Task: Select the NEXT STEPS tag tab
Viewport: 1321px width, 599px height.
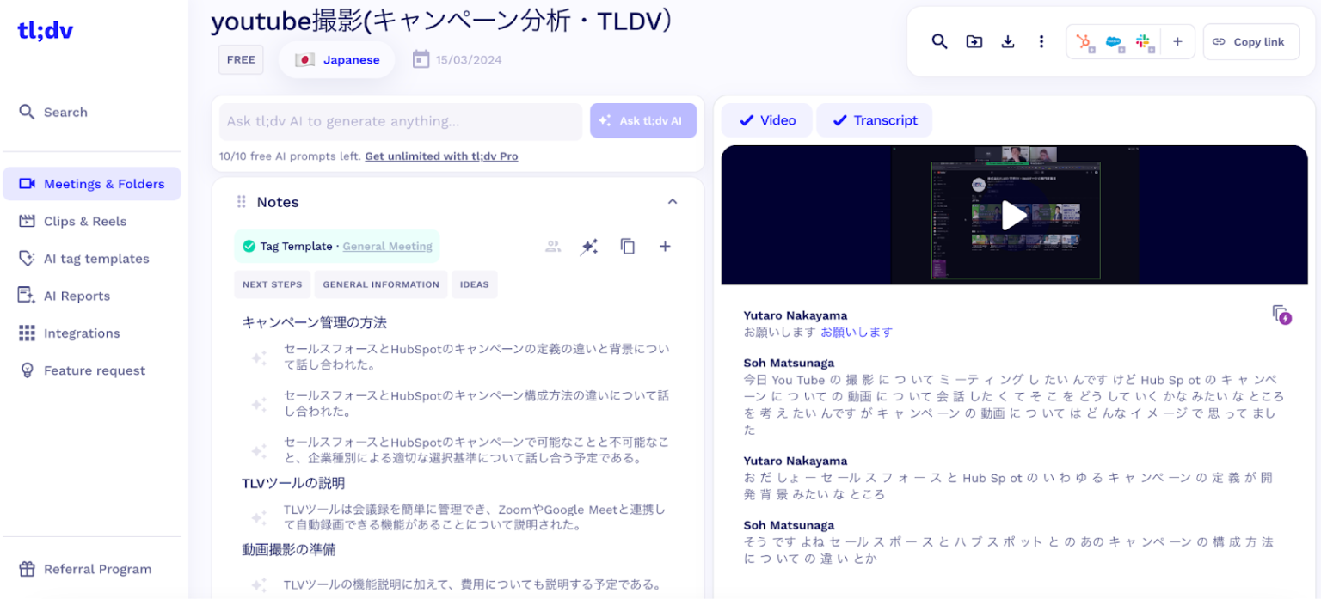Action: 272,284
